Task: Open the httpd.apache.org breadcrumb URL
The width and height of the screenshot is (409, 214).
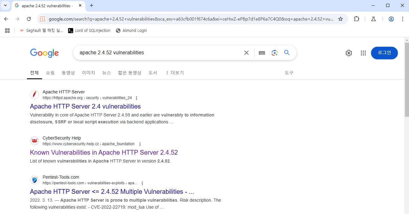Action: [87, 98]
